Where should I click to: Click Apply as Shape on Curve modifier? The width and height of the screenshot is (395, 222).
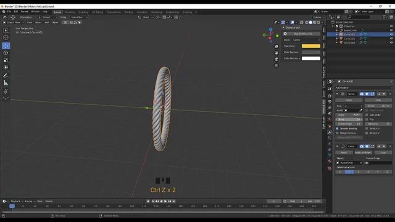pos(363,152)
